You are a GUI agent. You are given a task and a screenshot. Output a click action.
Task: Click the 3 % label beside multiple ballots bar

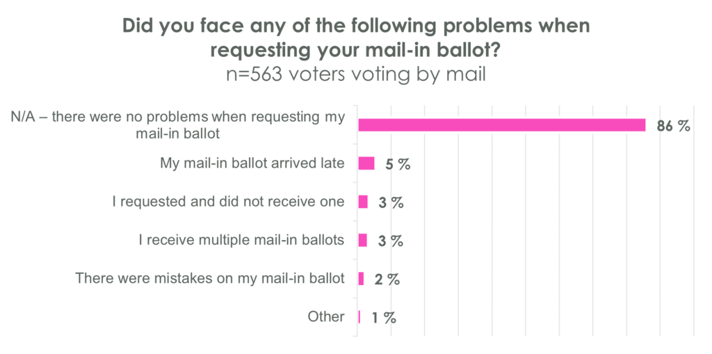pos(391,241)
